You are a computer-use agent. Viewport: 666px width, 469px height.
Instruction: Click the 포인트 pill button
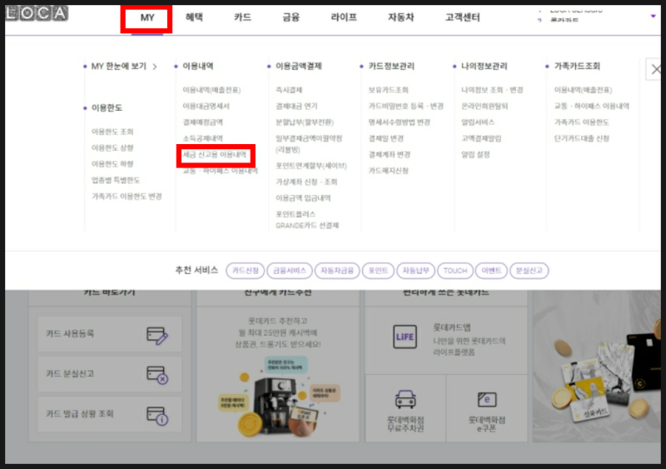click(378, 271)
